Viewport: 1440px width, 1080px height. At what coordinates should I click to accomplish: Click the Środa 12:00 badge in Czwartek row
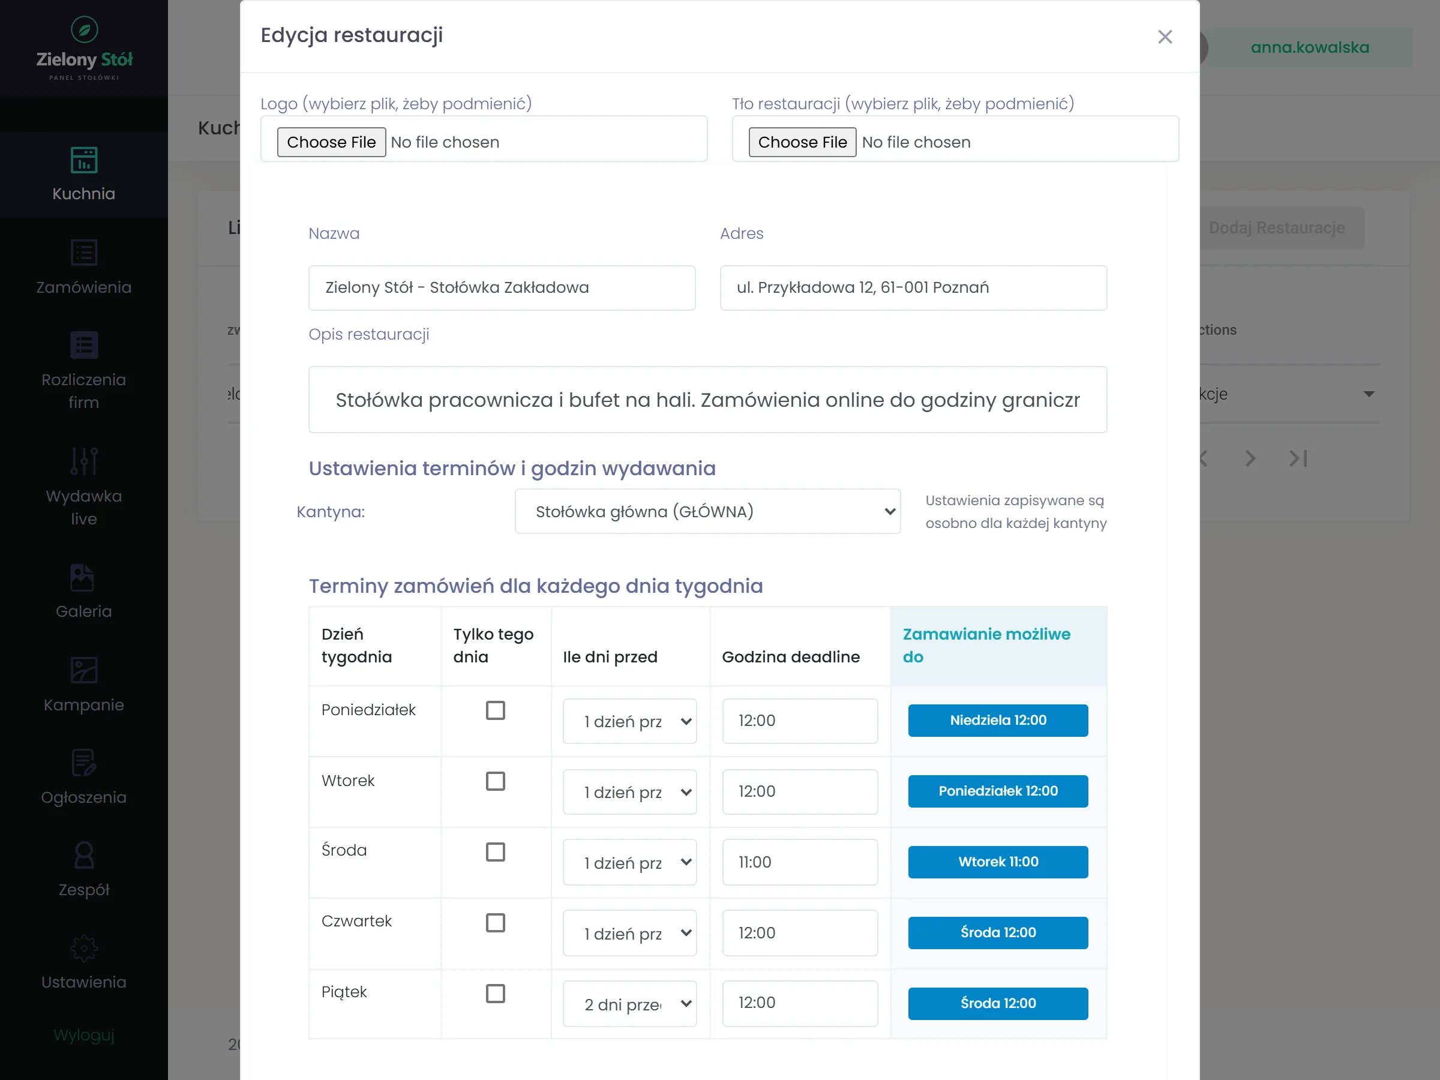click(998, 933)
